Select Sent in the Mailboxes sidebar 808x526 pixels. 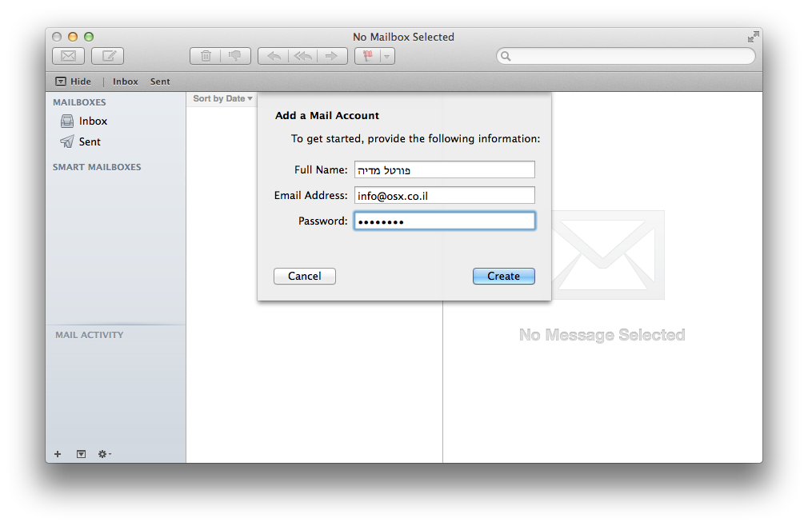(x=115, y=141)
